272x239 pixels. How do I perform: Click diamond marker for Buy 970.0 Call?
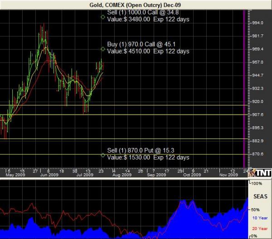tap(103, 48)
